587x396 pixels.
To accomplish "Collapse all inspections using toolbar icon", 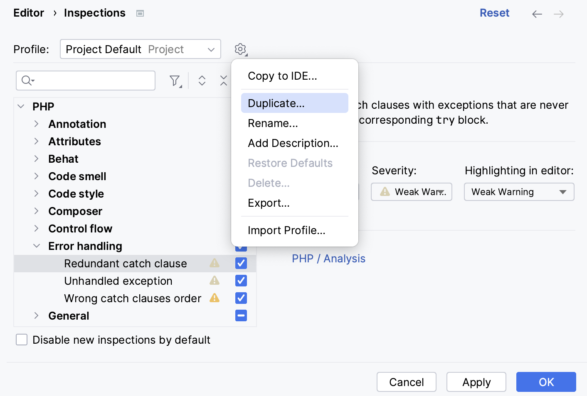I will point(224,80).
